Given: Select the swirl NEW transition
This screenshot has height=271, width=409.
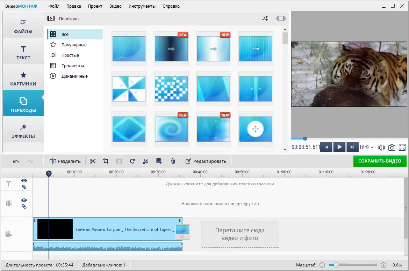Looking at the screenshot, I should coord(171,129).
